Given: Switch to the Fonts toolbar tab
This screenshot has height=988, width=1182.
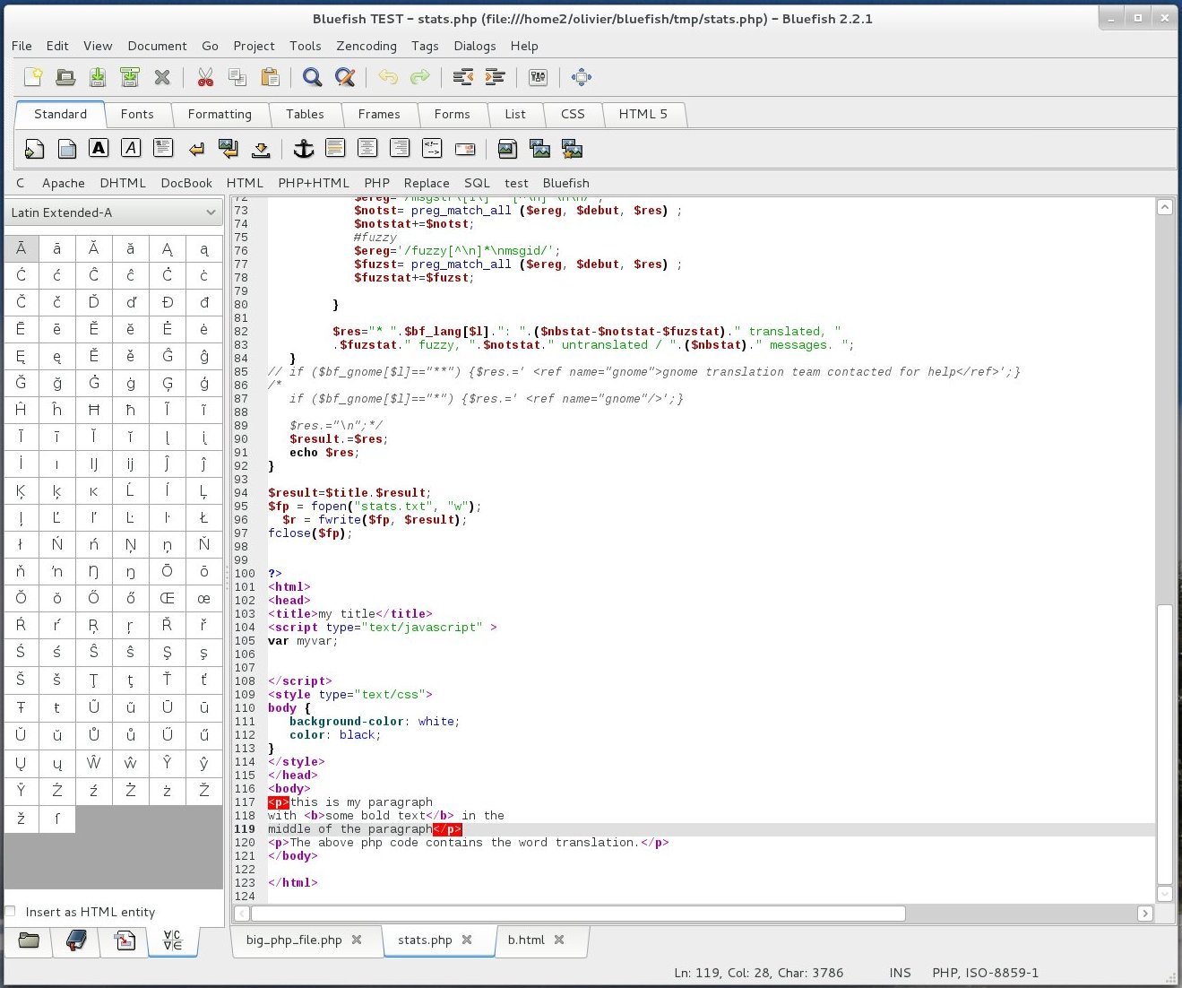Looking at the screenshot, I should click(x=137, y=114).
